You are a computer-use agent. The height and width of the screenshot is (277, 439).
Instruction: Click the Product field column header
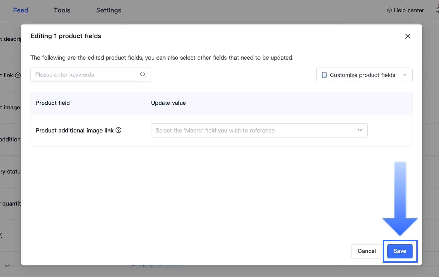pyautogui.click(x=53, y=103)
